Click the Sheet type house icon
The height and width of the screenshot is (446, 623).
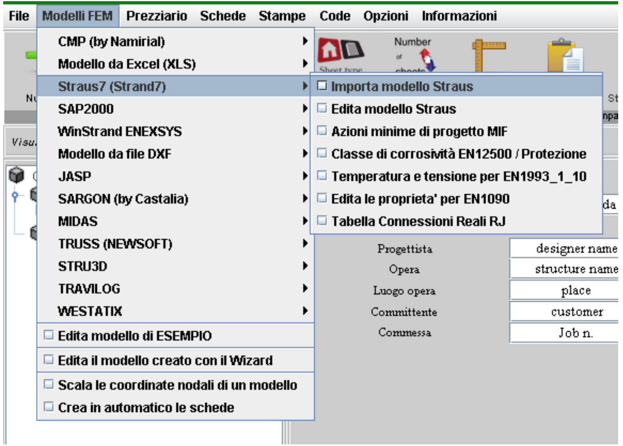(x=341, y=50)
